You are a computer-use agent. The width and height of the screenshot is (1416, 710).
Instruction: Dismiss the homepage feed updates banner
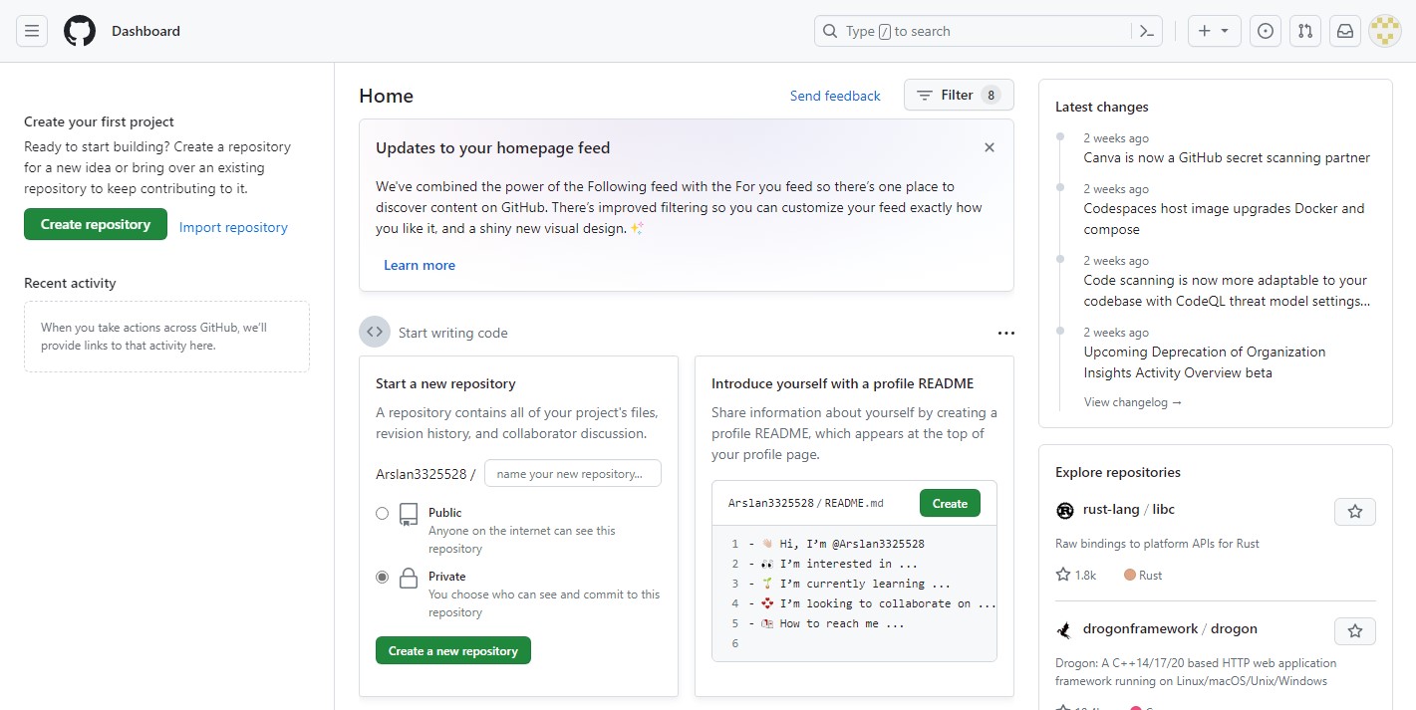tap(990, 147)
